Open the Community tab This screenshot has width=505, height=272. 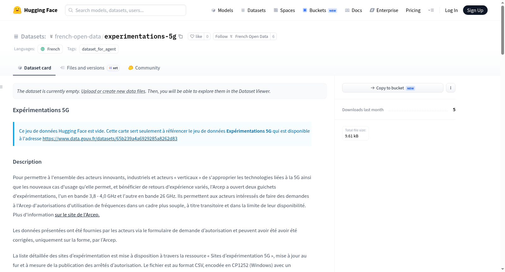(144, 68)
